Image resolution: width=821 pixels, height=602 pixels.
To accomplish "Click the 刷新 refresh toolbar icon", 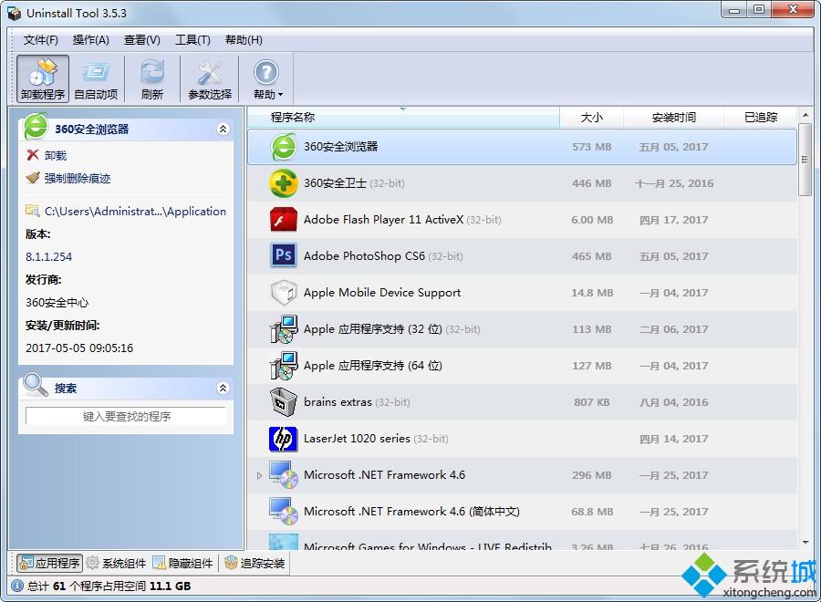I will tap(151, 79).
